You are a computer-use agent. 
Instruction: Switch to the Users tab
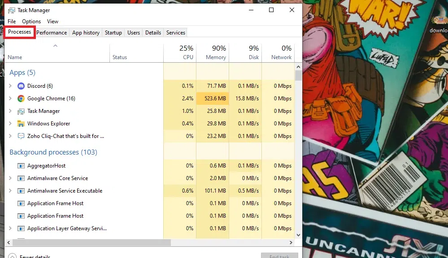[134, 33]
